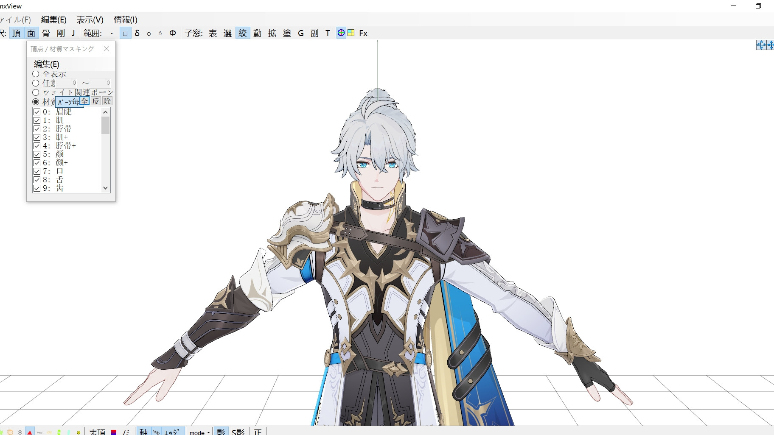Click the red-blue gradient color swatch

pyautogui.click(x=114, y=432)
